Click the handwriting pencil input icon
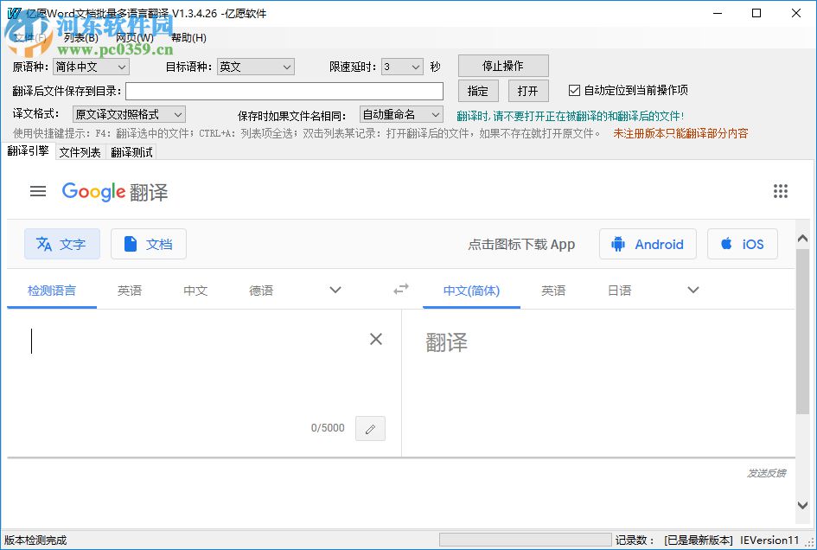The width and height of the screenshot is (817, 550). tap(370, 428)
